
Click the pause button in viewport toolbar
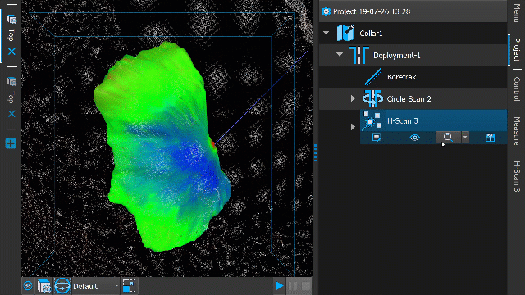pos(293,286)
